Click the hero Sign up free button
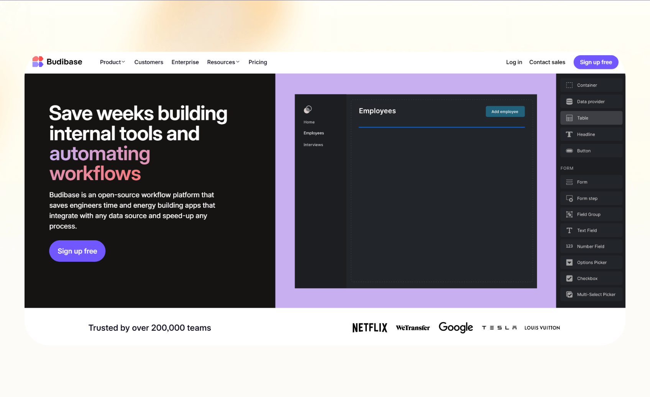Screen dimensions: 650x397 (x=77, y=251)
